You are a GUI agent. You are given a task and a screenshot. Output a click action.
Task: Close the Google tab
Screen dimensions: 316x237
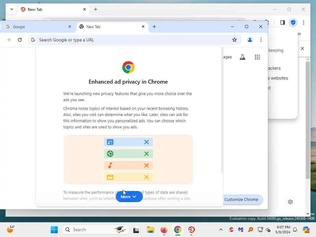pyautogui.click(x=69, y=27)
